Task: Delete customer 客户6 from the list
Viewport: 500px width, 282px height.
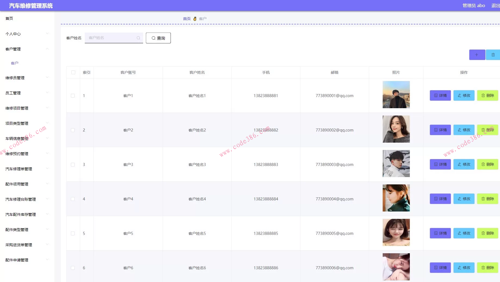Action: [487, 268]
